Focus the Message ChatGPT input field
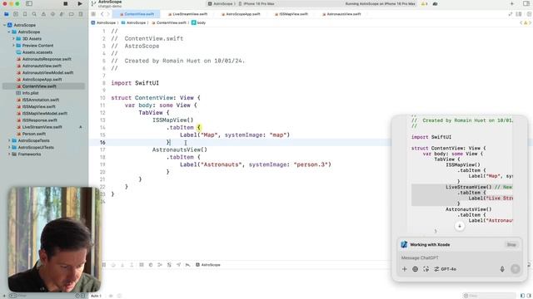533x299 pixels. click(x=459, y=257)
